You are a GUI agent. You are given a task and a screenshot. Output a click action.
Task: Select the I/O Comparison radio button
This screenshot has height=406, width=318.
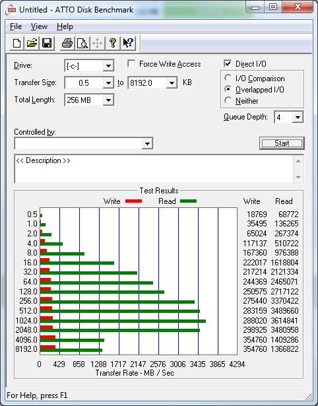[x=228, y=78]
